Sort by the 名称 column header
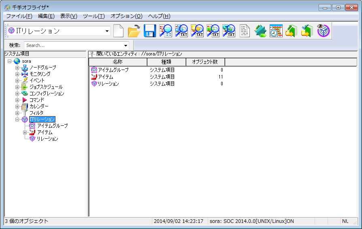Image resolution: width=362 pixels, height=229 pixels. (118, 62)
